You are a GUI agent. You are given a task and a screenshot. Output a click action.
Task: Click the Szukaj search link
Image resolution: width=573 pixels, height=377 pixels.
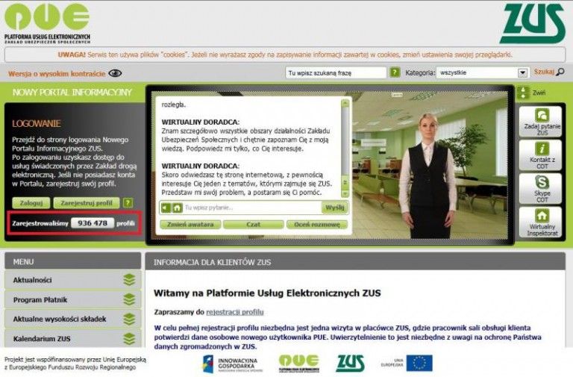point(544,72)
